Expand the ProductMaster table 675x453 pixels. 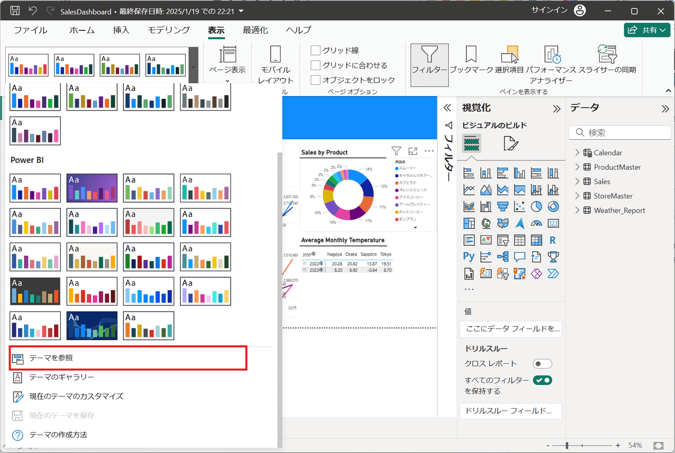tap(577, 167)
